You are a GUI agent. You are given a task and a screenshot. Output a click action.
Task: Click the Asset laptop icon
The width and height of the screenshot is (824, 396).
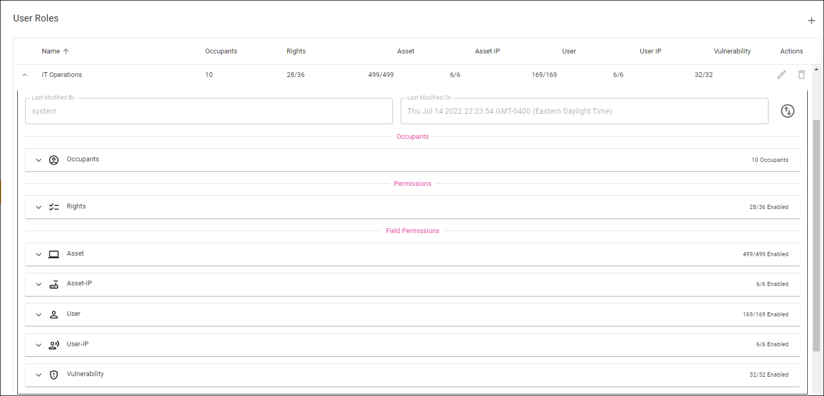pos(54,255)
